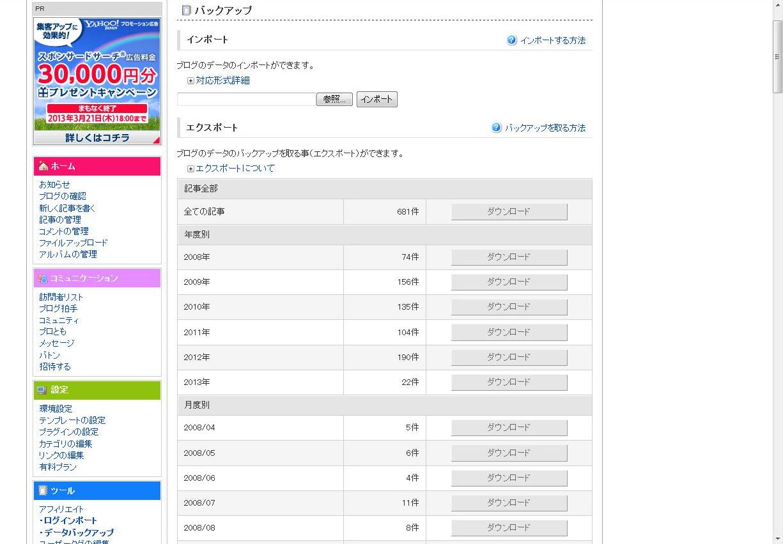Click the help icon beside バックアップを取る方法
Image resolution: width=783 pixels, height=544 pixels.
coord(497,128)
